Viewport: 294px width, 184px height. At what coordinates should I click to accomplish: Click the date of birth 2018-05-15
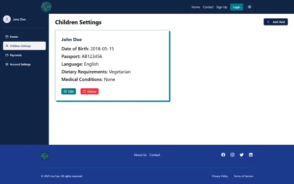(102, 49)
